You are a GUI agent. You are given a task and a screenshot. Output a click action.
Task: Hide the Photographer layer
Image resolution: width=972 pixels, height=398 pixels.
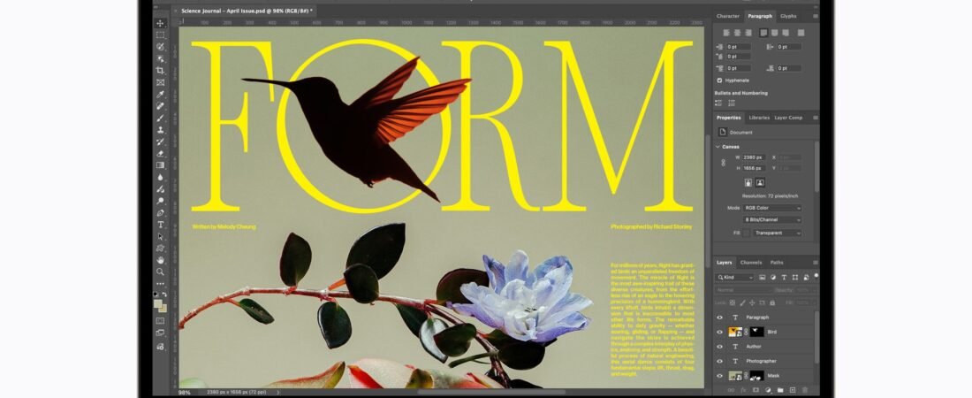point(719,361)
